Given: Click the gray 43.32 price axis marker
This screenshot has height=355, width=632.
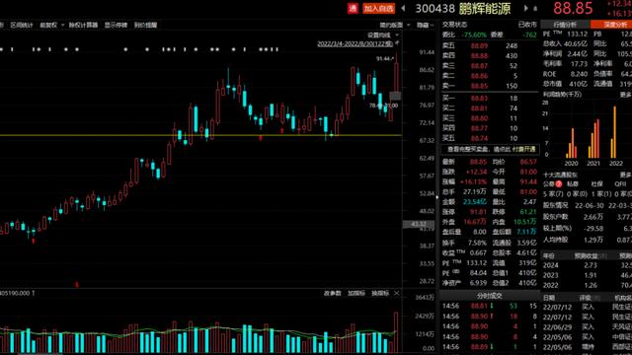Looking at the screenshot, I should coord(419,224).
